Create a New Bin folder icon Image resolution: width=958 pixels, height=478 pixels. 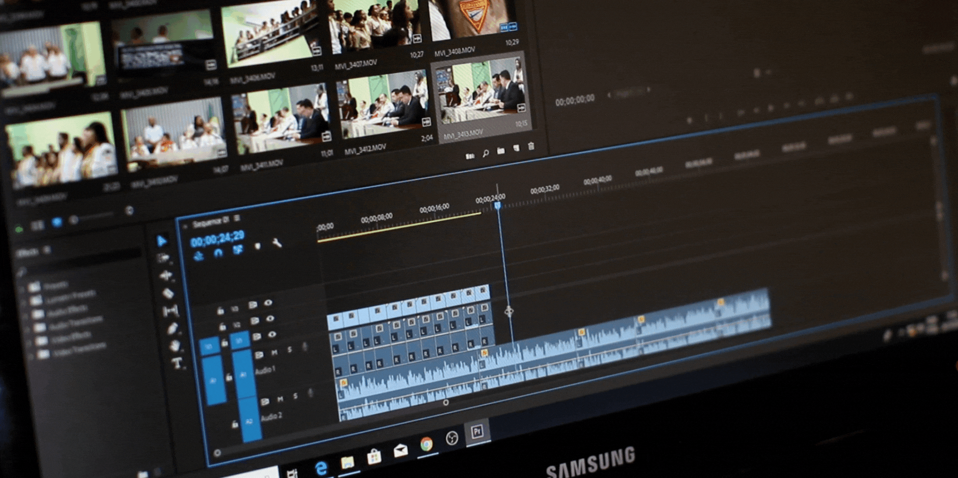[x=501, y=151]
